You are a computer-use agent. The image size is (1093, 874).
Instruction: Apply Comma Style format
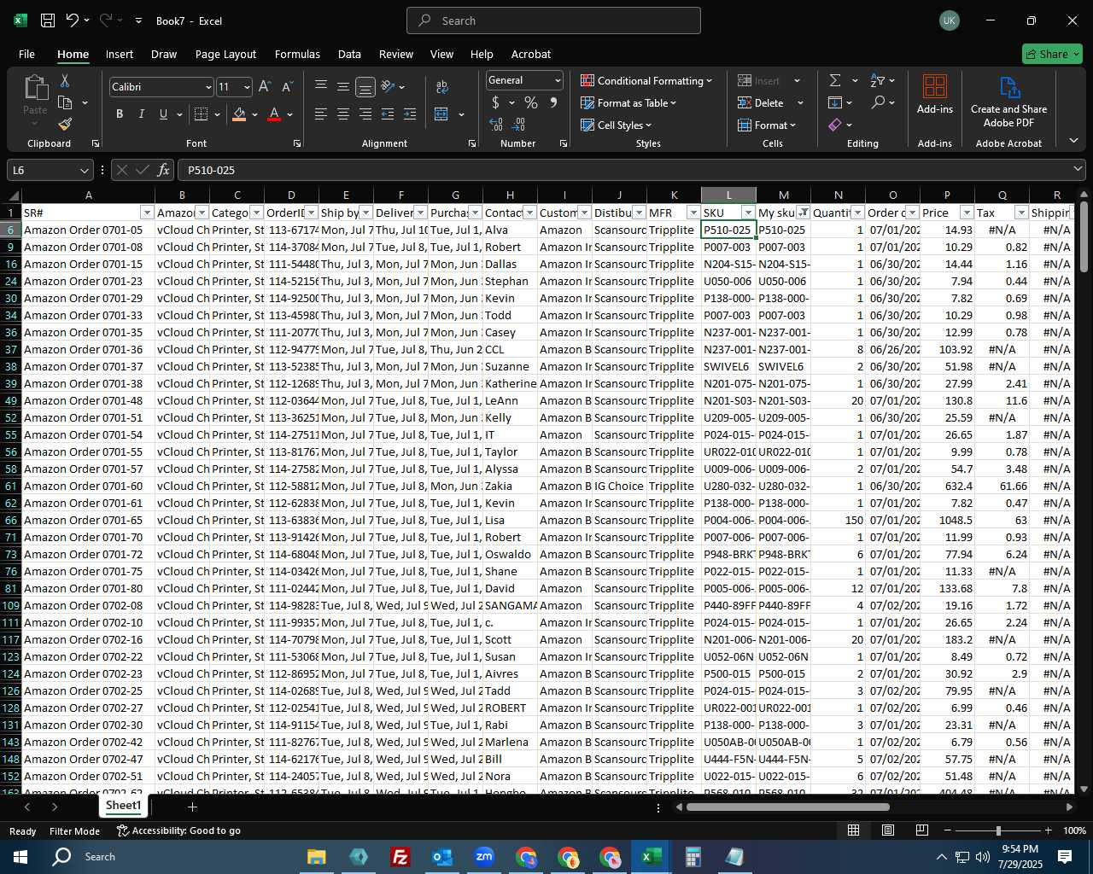(553, 102)
